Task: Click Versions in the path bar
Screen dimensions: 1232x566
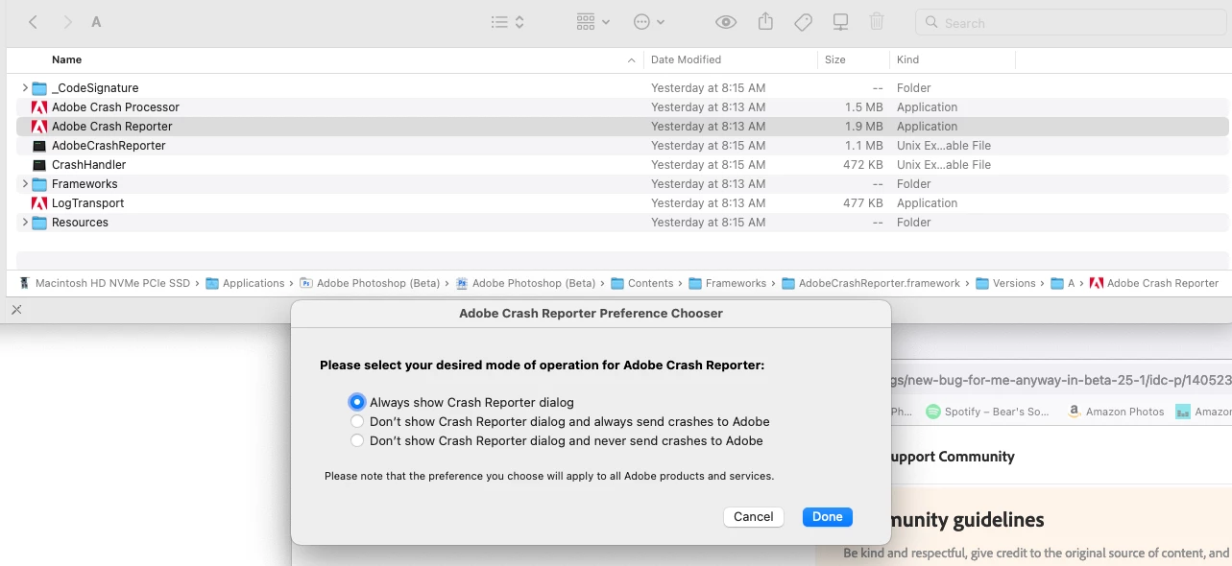Action: 1014,283
